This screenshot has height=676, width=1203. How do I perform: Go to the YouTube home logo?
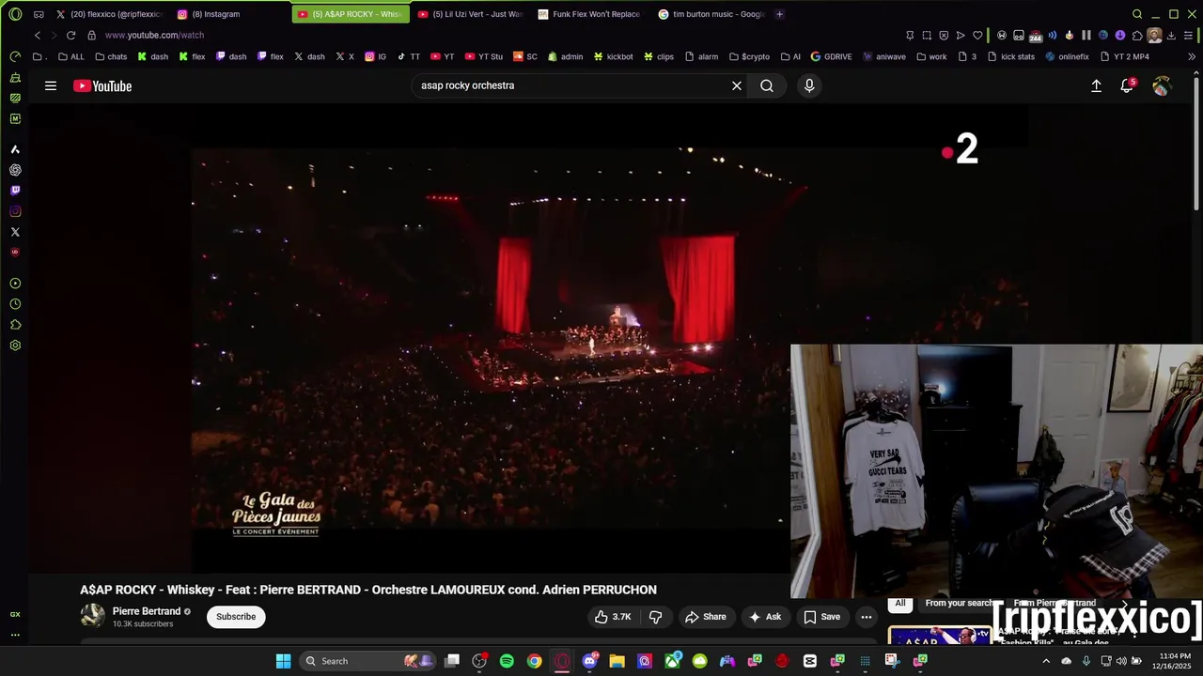point(102,86)
